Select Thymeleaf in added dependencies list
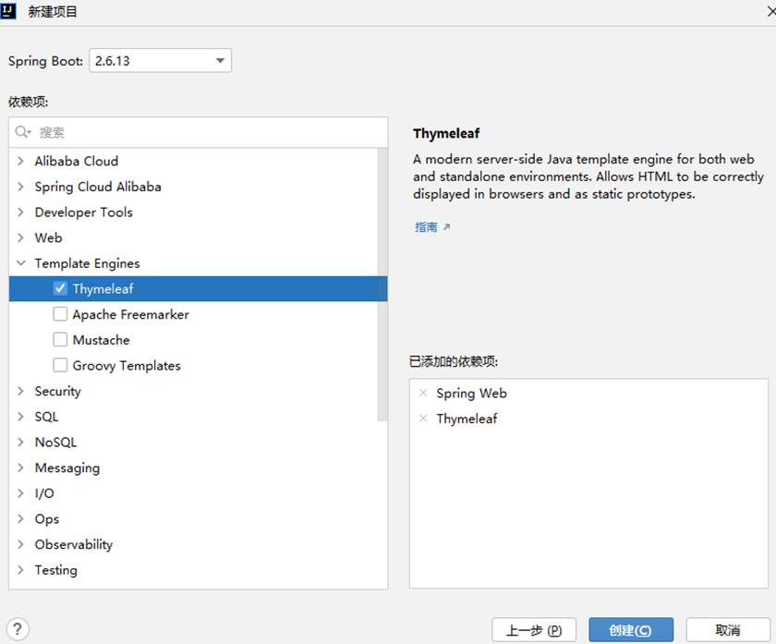The image size is (776, 644). pos(467,419)
